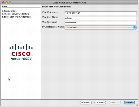Click the VSM Password label

[x=49, y=22]
